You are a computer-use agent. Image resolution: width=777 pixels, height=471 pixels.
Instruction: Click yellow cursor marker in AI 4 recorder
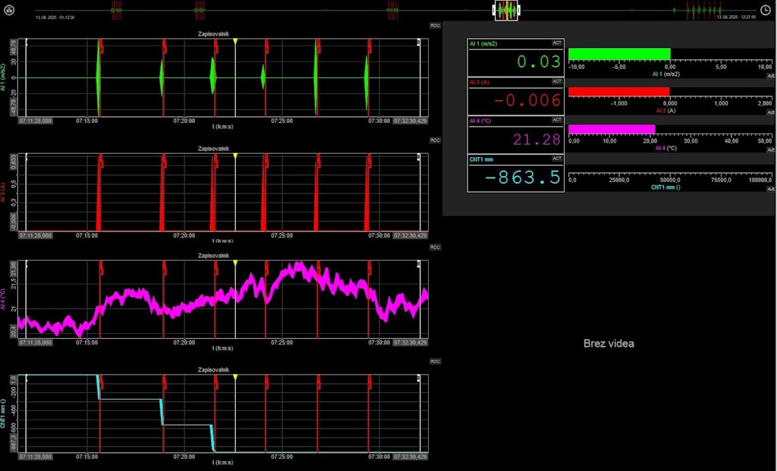click(x=235, y=263)
